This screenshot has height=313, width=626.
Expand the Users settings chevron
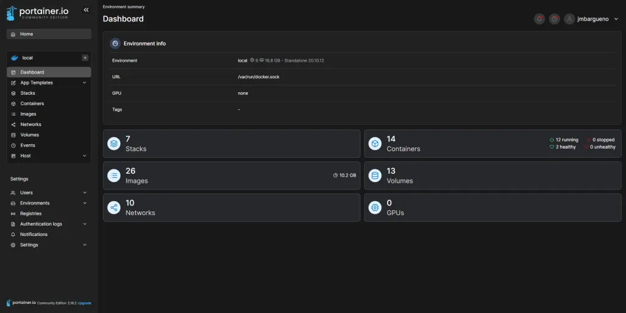84,193
